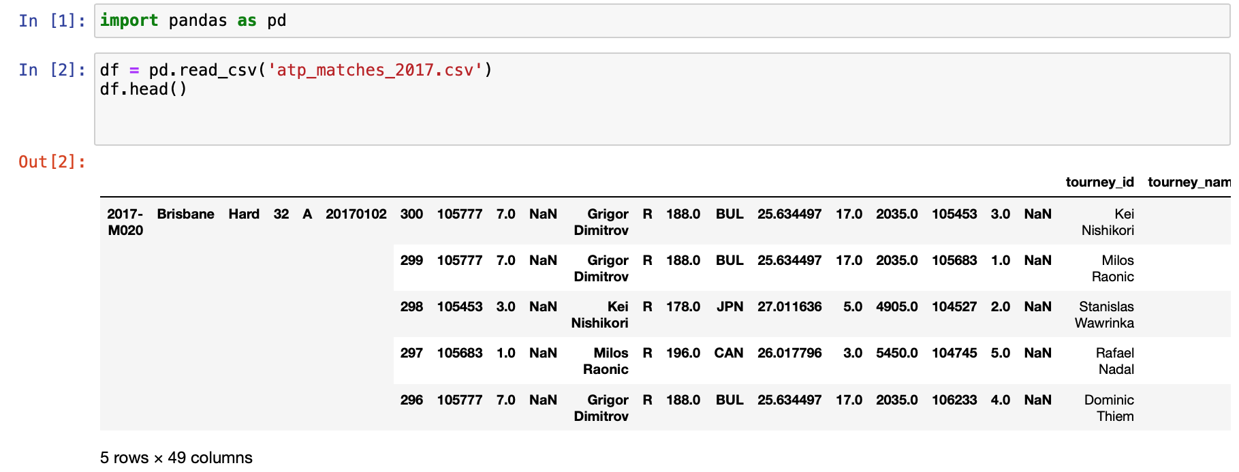Image resolution: width=1239 pixels, height=472 pixels.
Task: Click the 4905.0 rank points cell
Action: (x=896, y=306)
